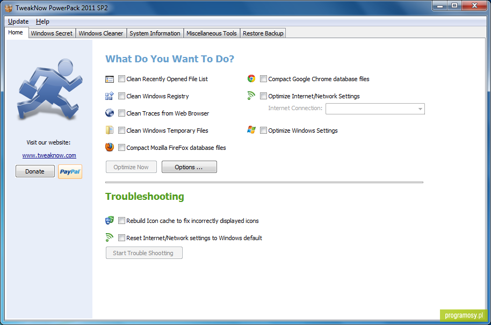
Task: Click the Windows Registry cleaner icon
Action: point(109,96)
